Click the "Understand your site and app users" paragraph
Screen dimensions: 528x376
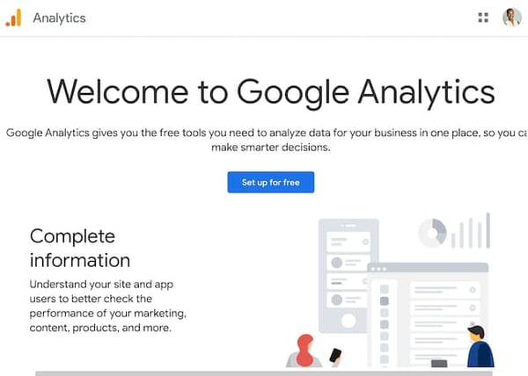pyautogui.click(x=108, y=306)
